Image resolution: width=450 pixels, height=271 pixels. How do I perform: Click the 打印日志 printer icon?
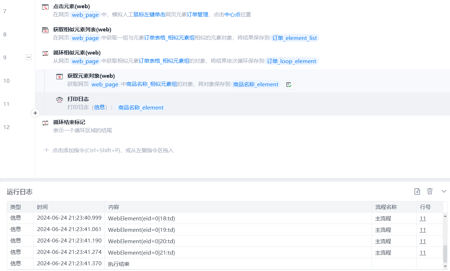60,99
